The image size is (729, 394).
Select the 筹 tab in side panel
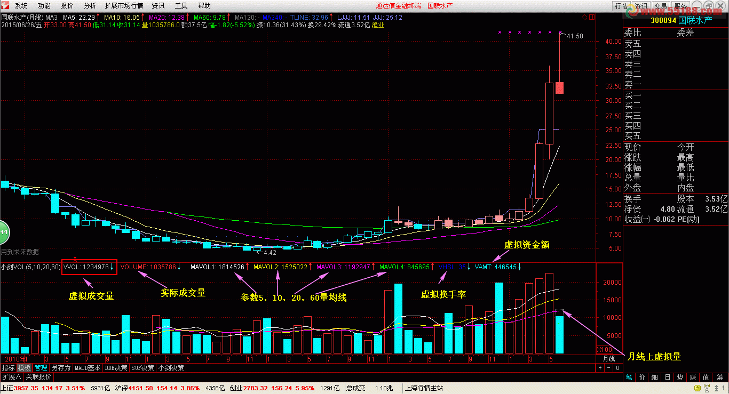pos(720,377)
